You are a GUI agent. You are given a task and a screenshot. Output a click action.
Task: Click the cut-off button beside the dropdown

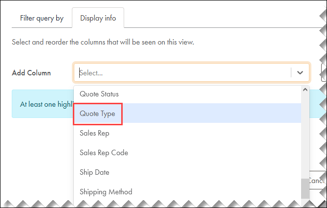322,72
